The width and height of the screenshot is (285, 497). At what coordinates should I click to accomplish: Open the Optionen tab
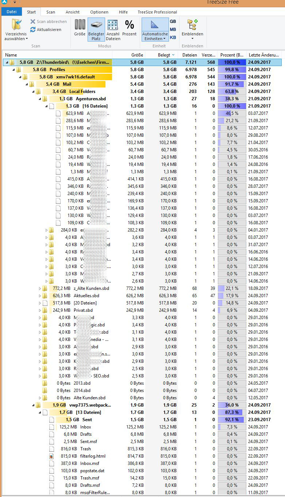coord(99,12)
